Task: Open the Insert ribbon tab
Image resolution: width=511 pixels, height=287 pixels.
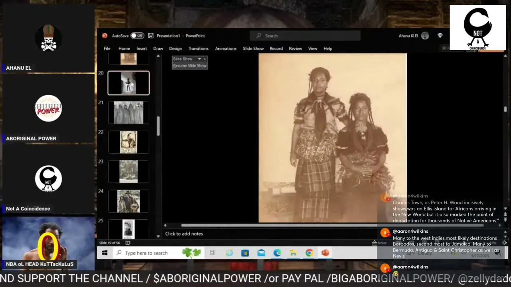Action: tap(142, 49)
